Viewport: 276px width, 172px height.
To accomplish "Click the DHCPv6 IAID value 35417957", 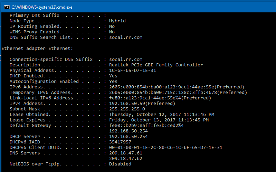I will click(x=120, y=142).
